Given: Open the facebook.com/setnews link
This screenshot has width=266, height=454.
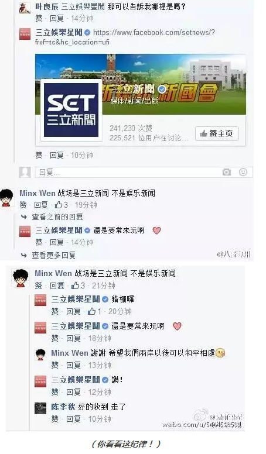Looking at the screenshot, I should pos(125,37).
